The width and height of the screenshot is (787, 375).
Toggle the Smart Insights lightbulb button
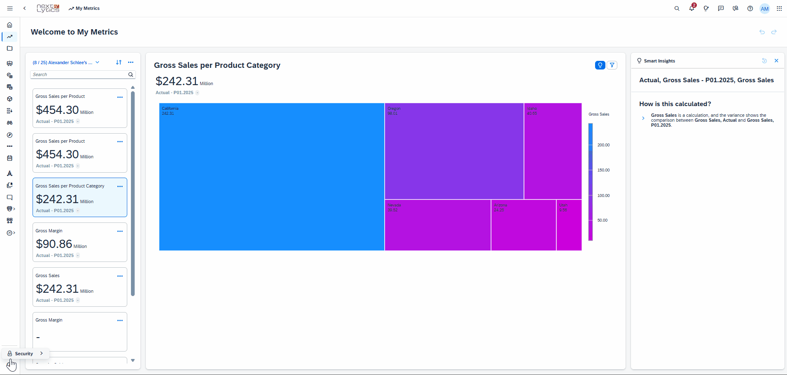(x=600, y=65)
